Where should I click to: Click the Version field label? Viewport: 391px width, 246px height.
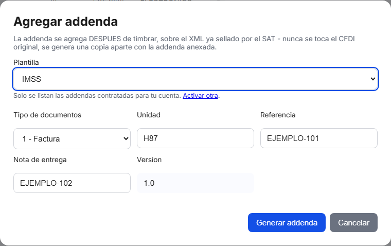click(x=149, y=160)
